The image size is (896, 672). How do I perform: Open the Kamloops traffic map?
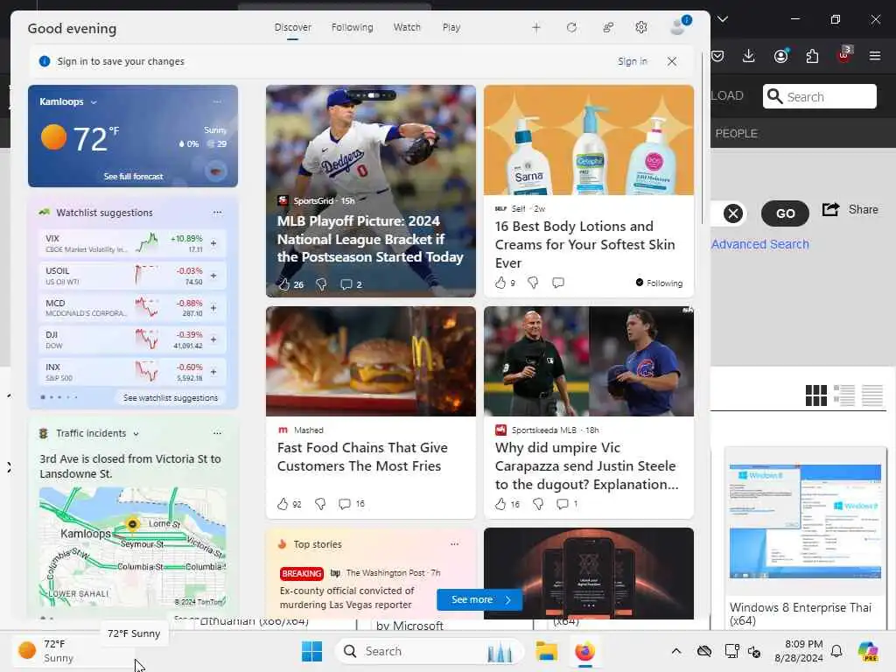pos(133,547)
